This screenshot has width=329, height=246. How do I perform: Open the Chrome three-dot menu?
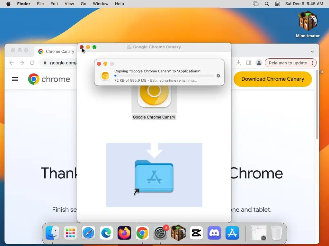pyautogui.click(x=312, y=63)
